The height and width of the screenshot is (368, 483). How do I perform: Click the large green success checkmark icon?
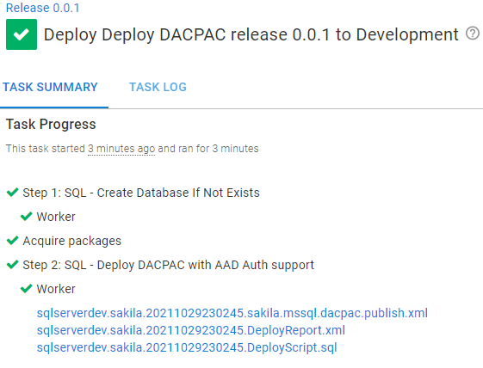click(22, 34)
